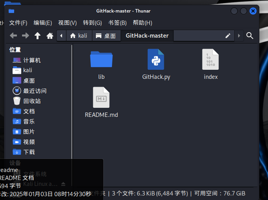Click the home folder icon beside kali in sidebar
Viewport: 268px width, 200px height.
pos(17,70)
